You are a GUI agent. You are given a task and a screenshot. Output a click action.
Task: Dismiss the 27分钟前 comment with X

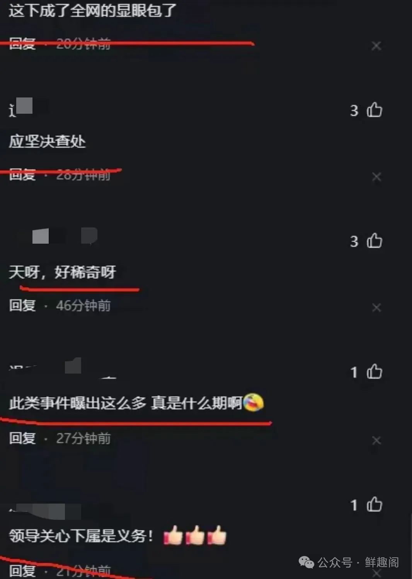point(376,440)
